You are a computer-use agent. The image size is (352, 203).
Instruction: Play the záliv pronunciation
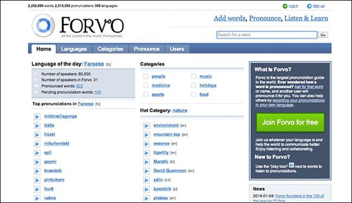coord(146,180)
